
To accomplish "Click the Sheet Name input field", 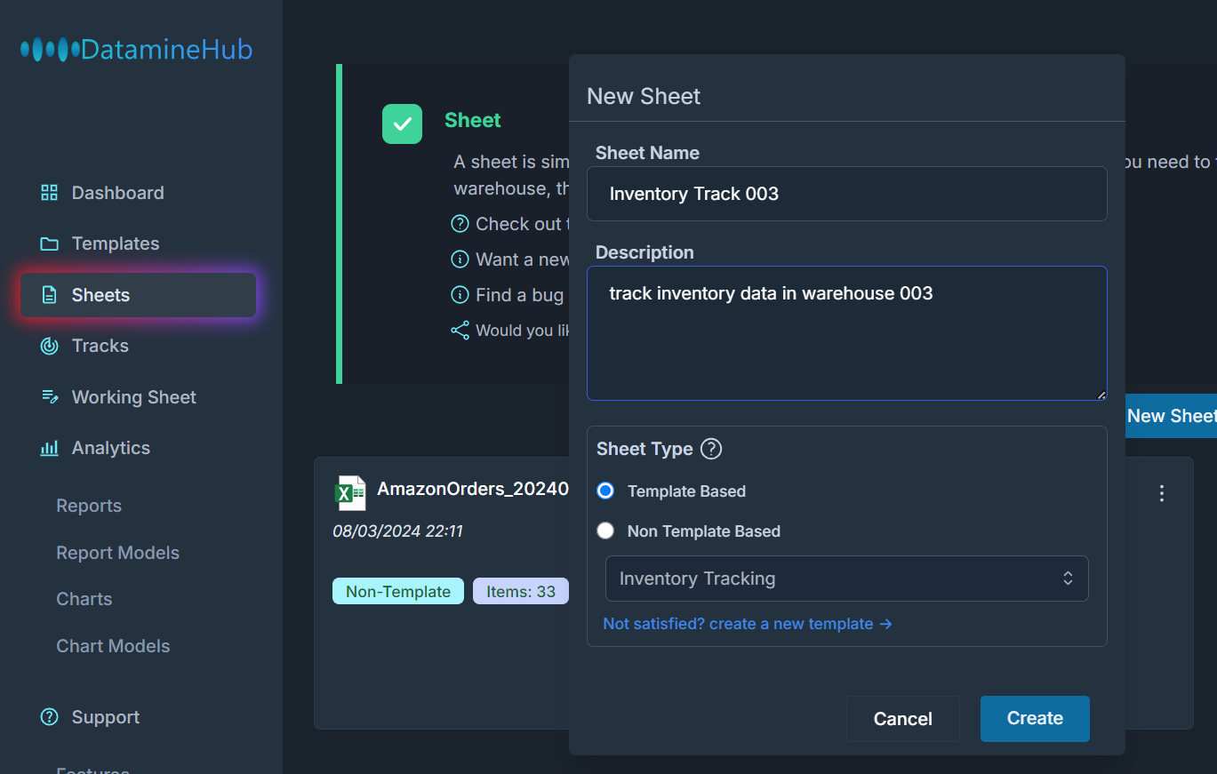I will [846, 194].
